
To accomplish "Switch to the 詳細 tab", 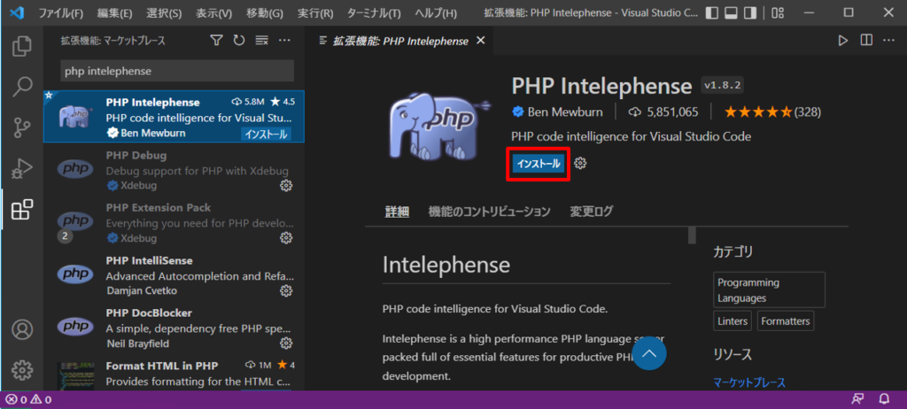I will click(x=398, y=212).
